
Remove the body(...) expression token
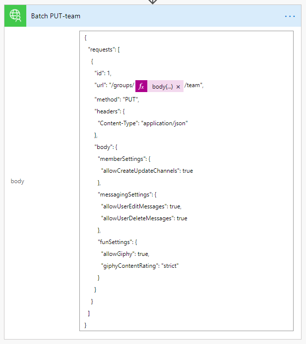coord(178,87)
